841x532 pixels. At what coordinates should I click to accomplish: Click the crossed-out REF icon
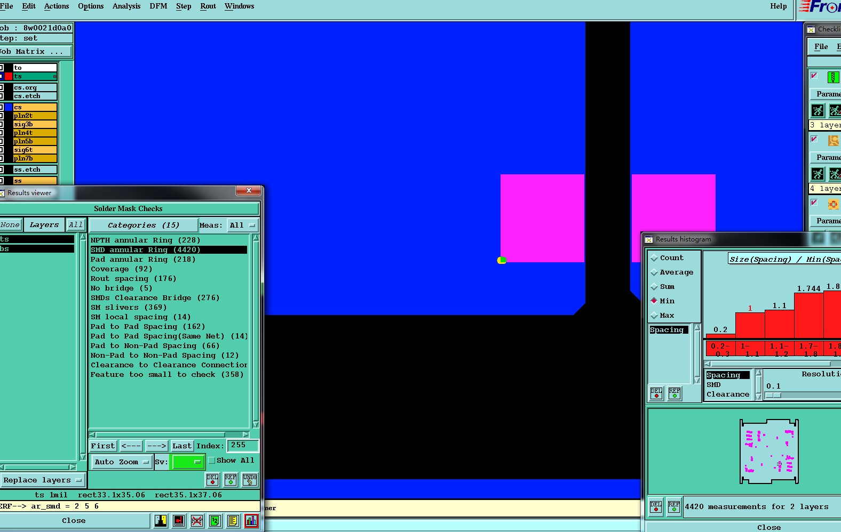click(x=197, y=521)
